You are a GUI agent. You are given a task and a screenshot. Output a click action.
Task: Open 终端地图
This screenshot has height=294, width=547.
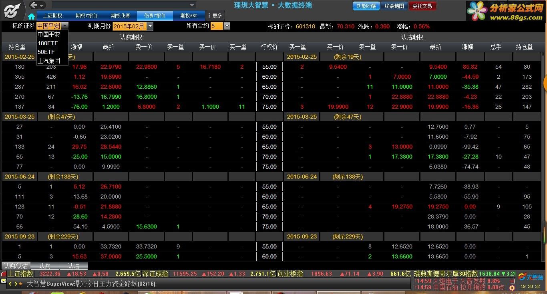click(394, 6)
